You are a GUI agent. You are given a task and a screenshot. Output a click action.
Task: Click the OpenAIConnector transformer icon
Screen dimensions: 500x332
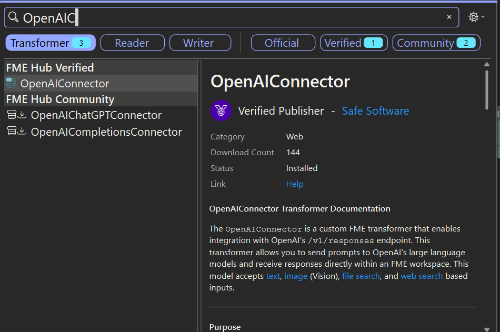12,83
